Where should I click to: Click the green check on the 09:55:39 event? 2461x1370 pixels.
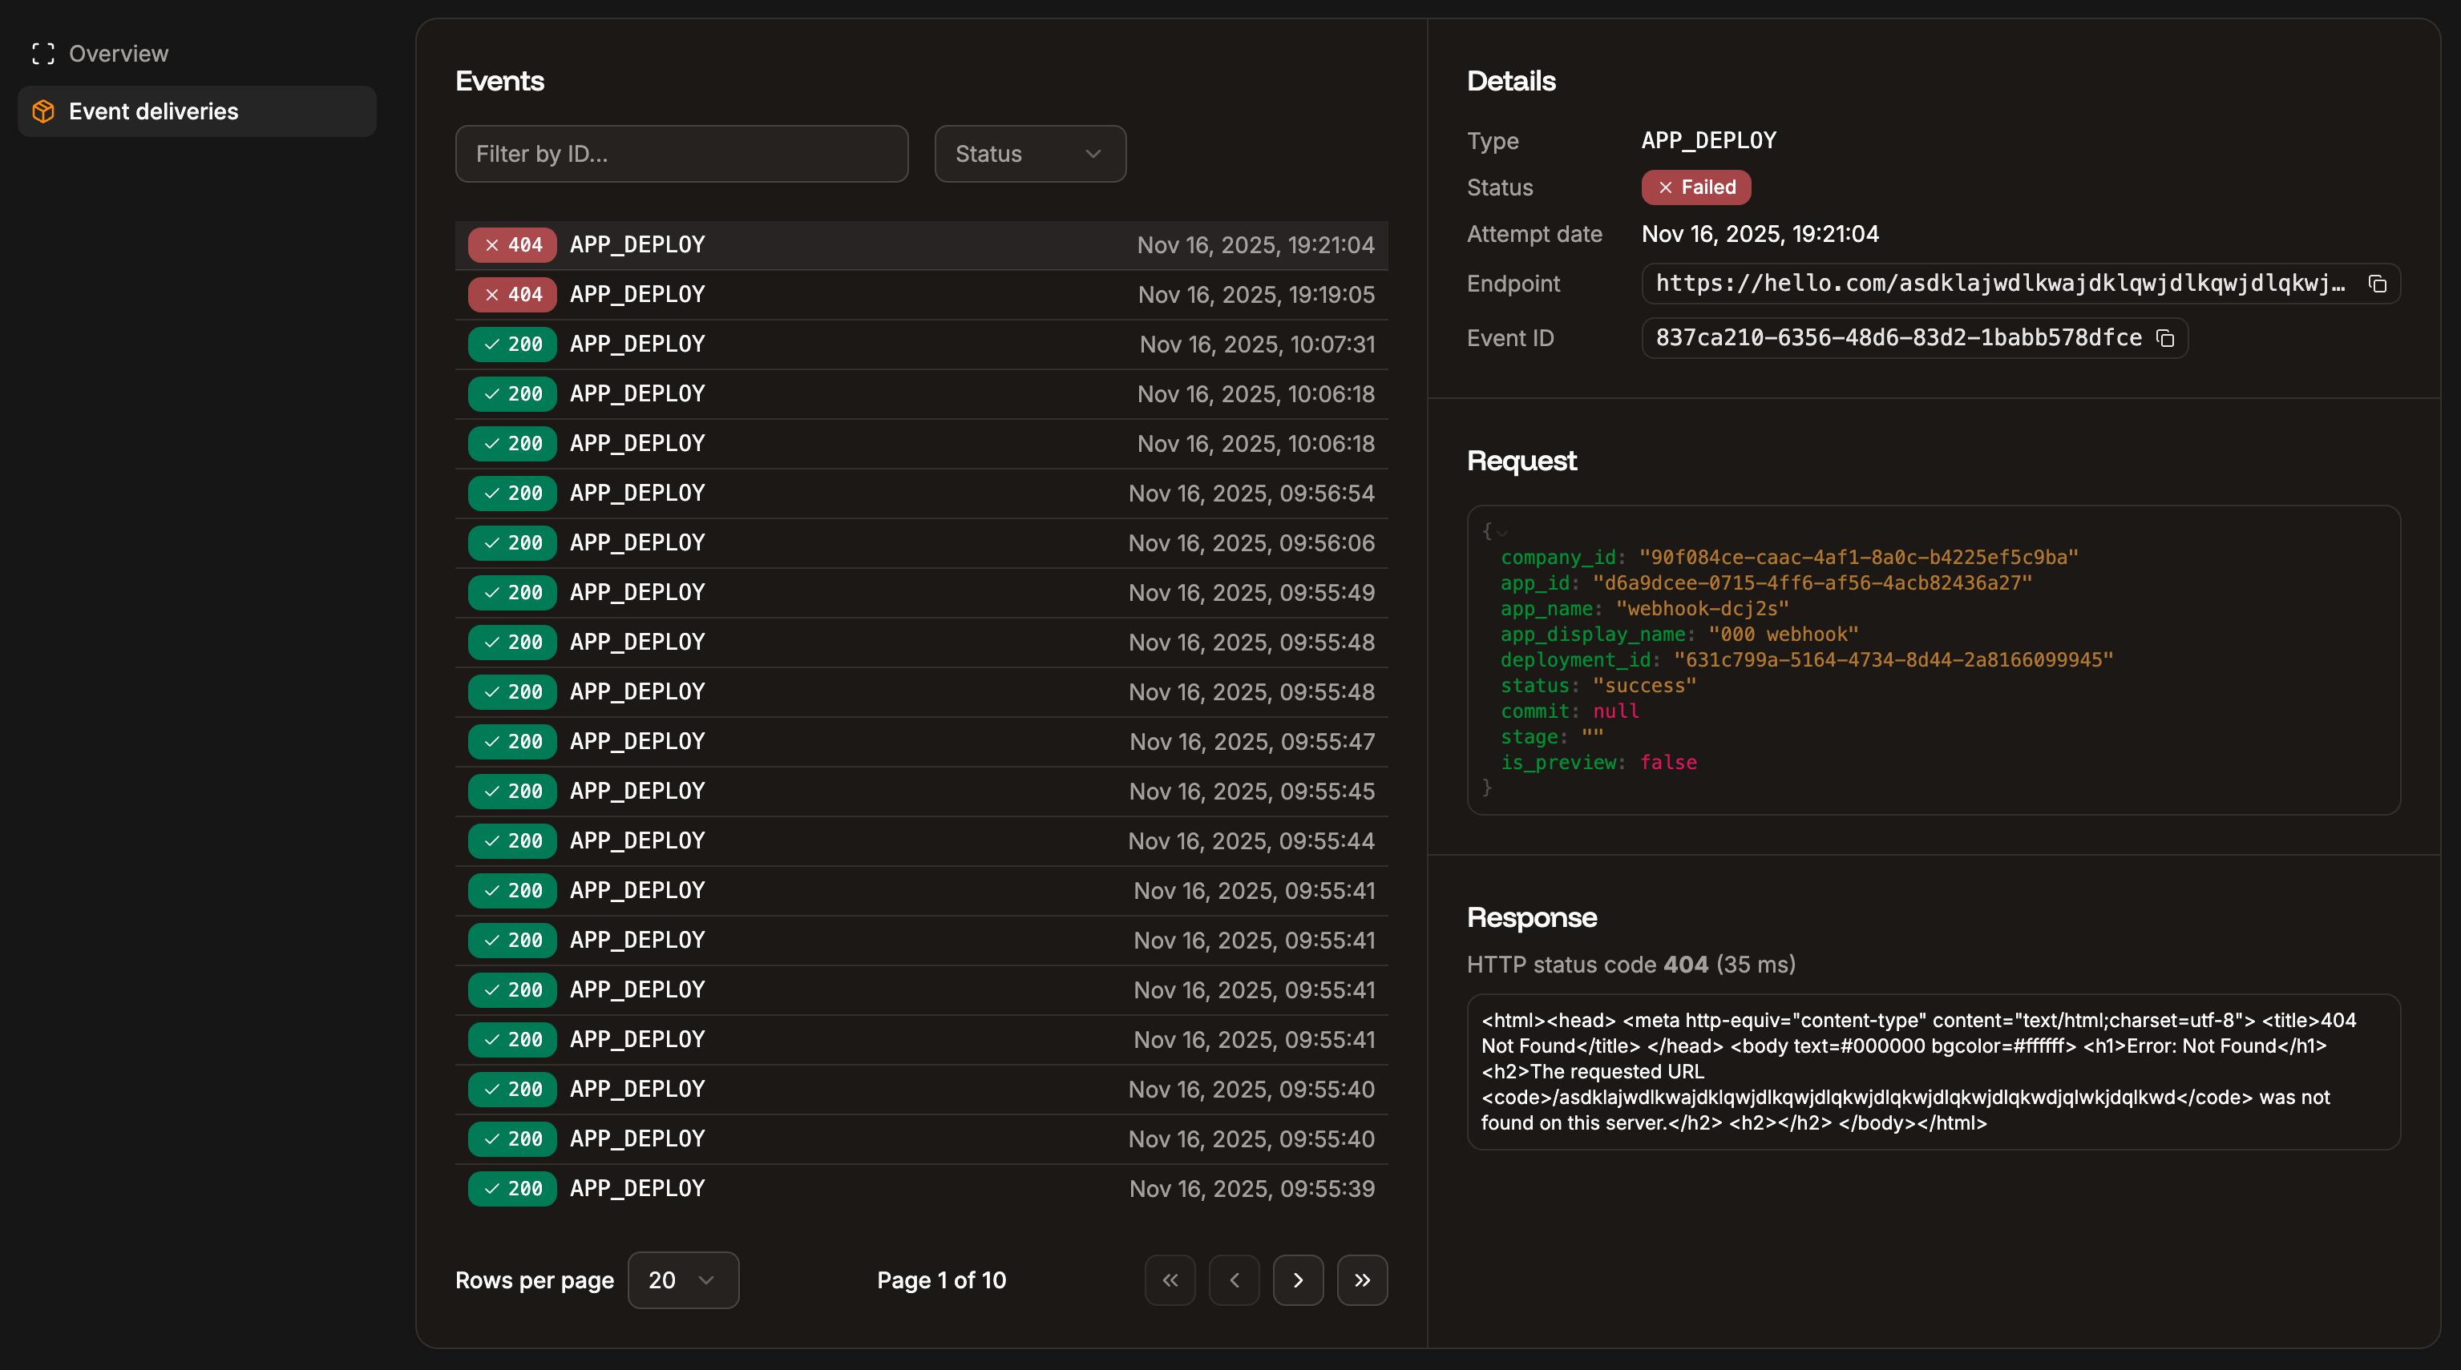(x=492, y=1189)
